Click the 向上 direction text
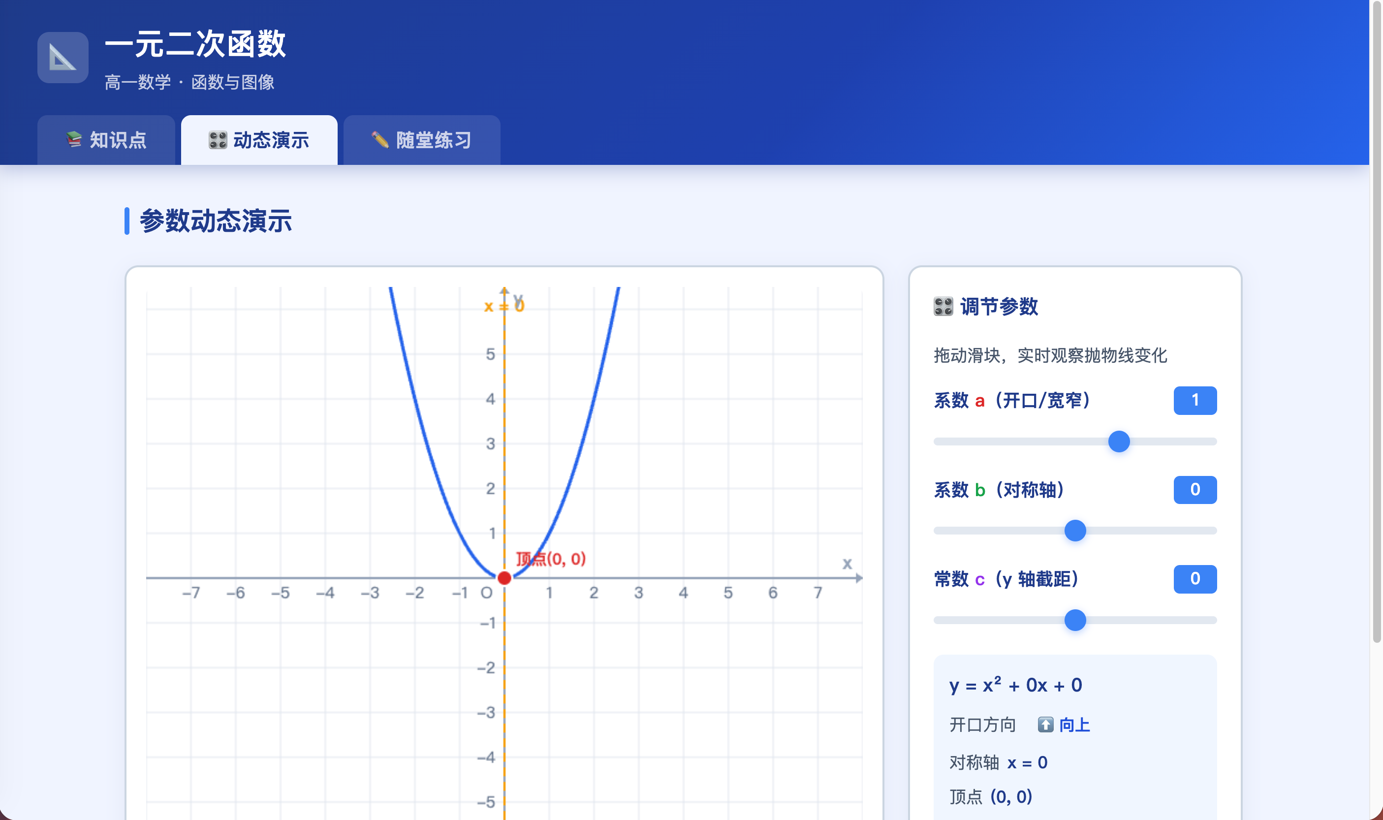Viewport: 1383px width, 820px height. (1074, 725)
